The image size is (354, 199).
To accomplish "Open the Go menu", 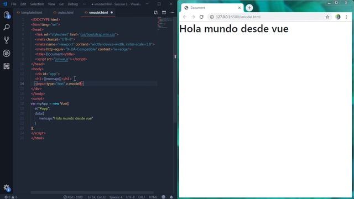I will pyautogui.click(x=61, y=4).
